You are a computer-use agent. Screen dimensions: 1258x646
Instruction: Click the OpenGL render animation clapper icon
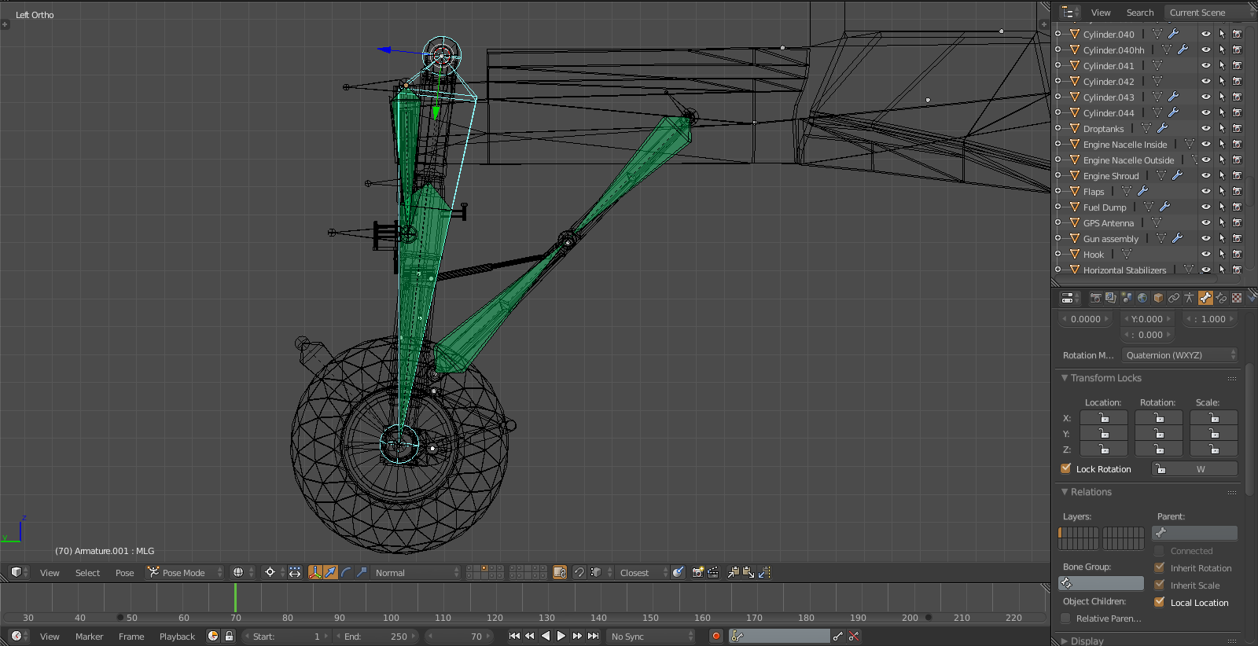[713, 572]
